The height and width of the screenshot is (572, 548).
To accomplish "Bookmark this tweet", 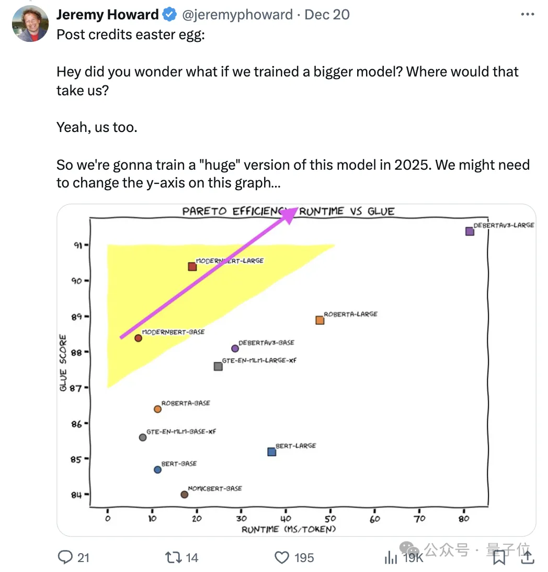I will click(x=499, y=557).
